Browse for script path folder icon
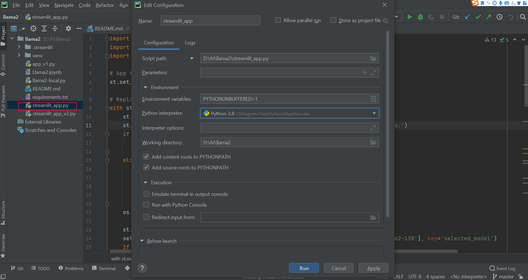Screen dimensions: 528x280 (373, 58)
